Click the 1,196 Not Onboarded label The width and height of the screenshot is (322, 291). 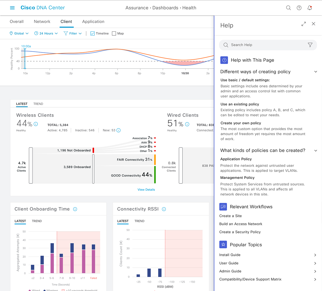(74, 150)
